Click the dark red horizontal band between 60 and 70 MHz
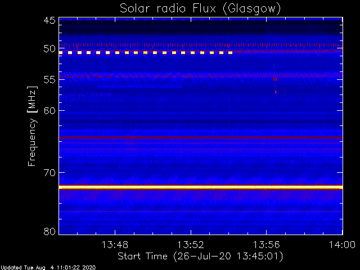 201,137
